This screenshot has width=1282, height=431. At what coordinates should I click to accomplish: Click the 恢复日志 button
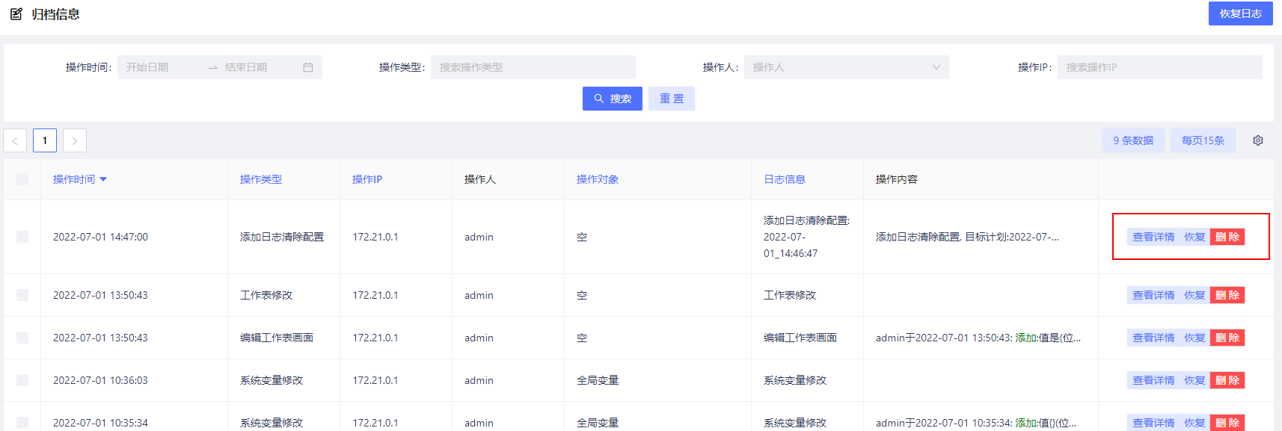click(1240, 13)
